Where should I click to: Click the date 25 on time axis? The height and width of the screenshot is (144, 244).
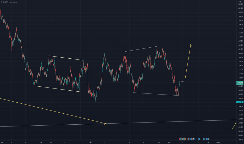(51, 142)
